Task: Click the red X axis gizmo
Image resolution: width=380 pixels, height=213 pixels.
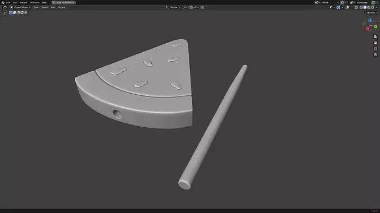Action: pyautogui.click(x=368, y=29)
